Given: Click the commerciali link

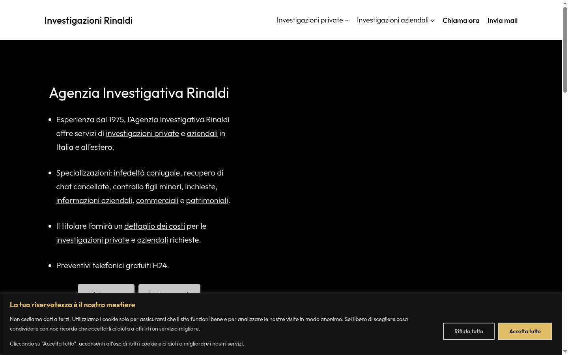Looking at the screenshot, I should [157, 200].
